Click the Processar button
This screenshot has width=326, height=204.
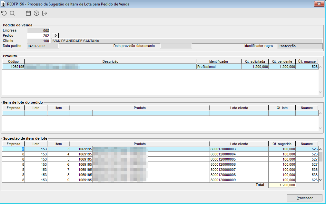pos(305,198)
